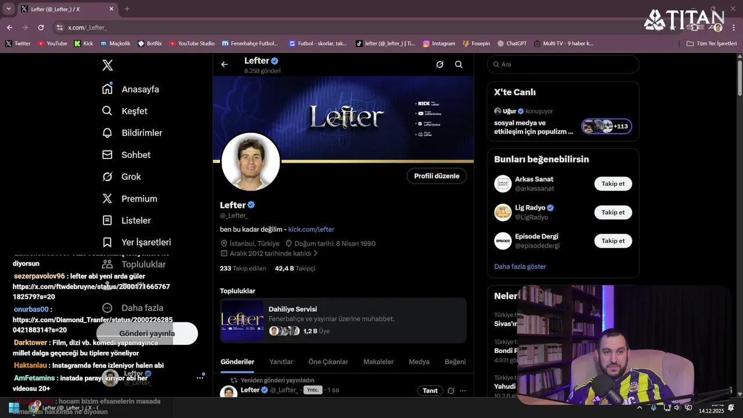Open 233 Takip edilen list
This screenshot has width=743, height=418.
(243, 268)
